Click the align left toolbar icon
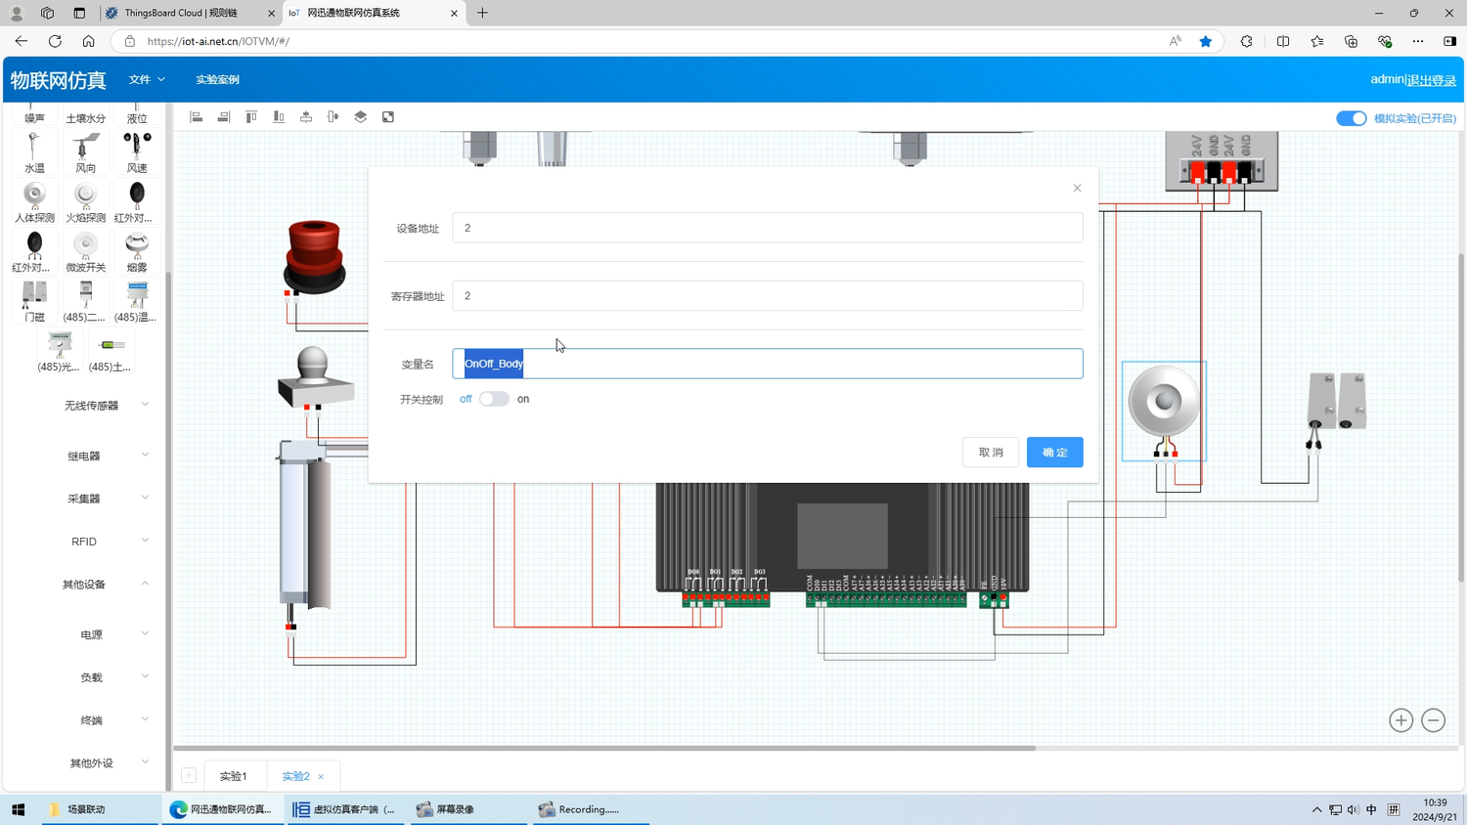Viewport: 1467px width, 825px height. click(197, 117)
